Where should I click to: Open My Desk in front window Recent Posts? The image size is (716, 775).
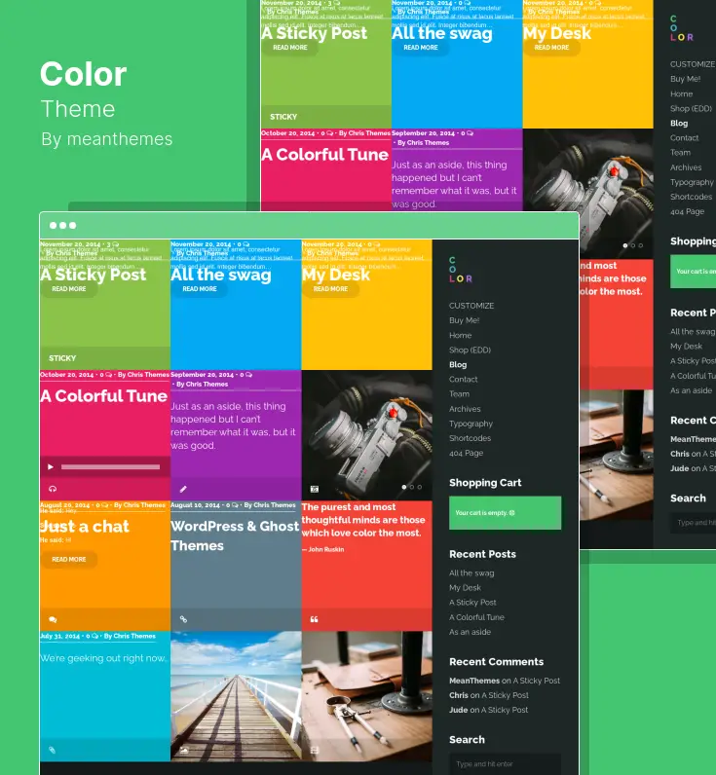click(465, 588)
